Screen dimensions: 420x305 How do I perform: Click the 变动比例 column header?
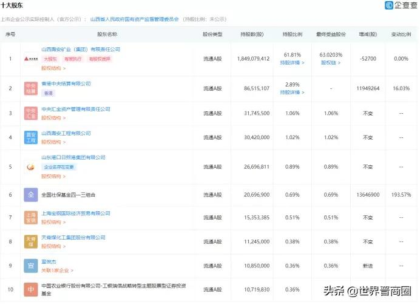[x=401, y=34]
